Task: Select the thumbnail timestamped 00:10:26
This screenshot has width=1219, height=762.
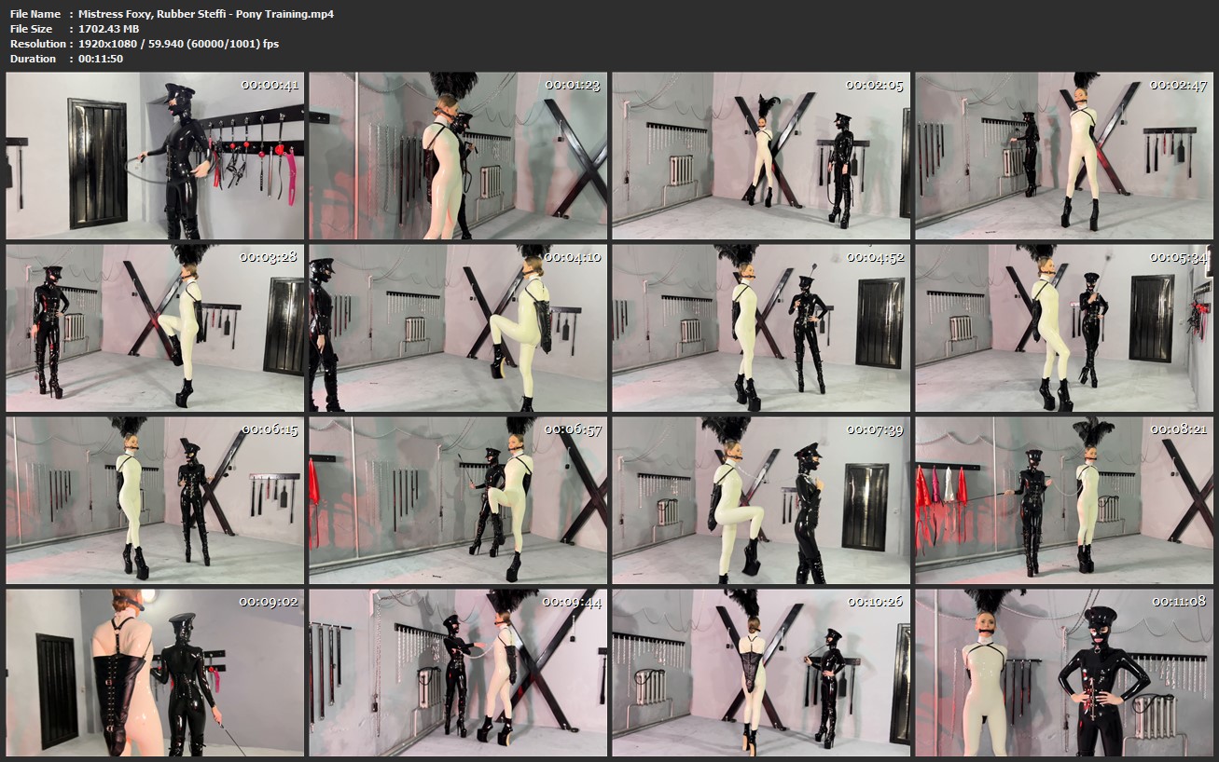Action: point(761,673)
